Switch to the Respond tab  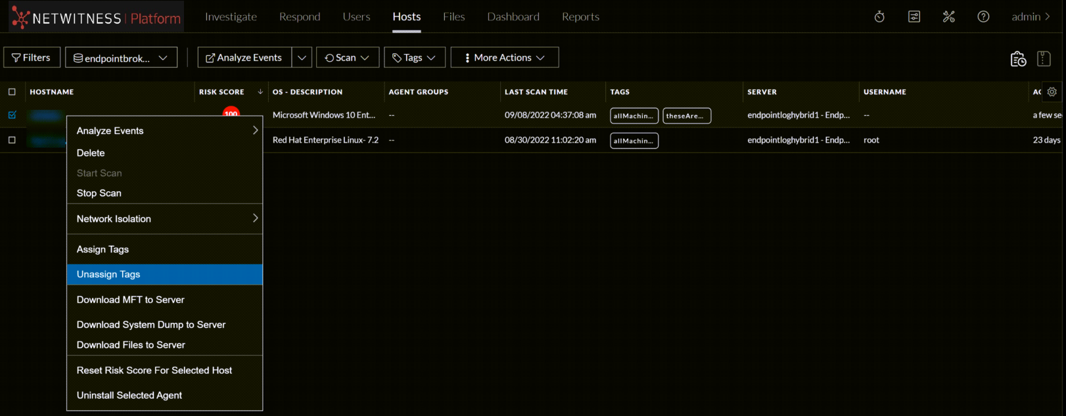tap(300, 16)
